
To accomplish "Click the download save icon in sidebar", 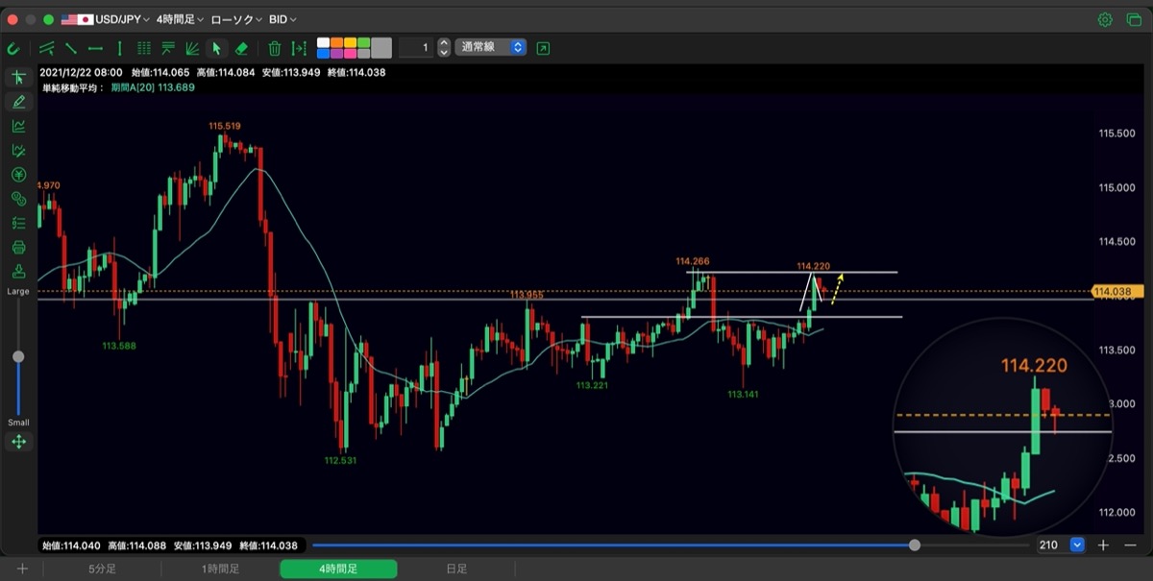I will point(18,271).
